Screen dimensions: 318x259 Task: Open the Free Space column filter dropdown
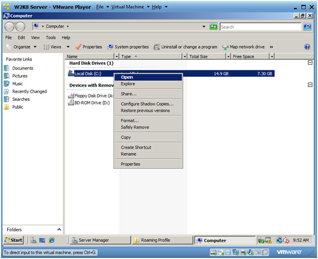(272, 56)
